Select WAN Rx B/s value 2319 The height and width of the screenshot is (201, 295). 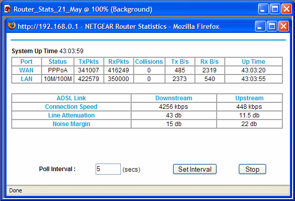[x=209, y=70]
